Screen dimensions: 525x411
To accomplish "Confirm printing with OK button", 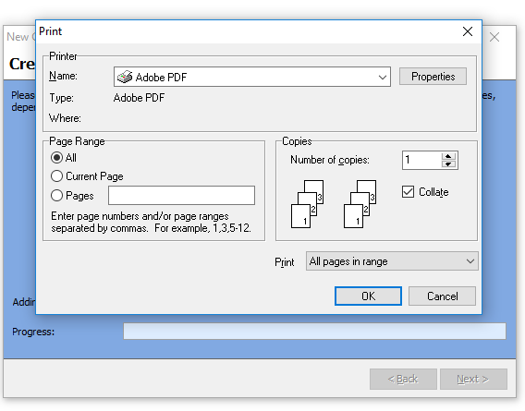I will click(368, 296).
